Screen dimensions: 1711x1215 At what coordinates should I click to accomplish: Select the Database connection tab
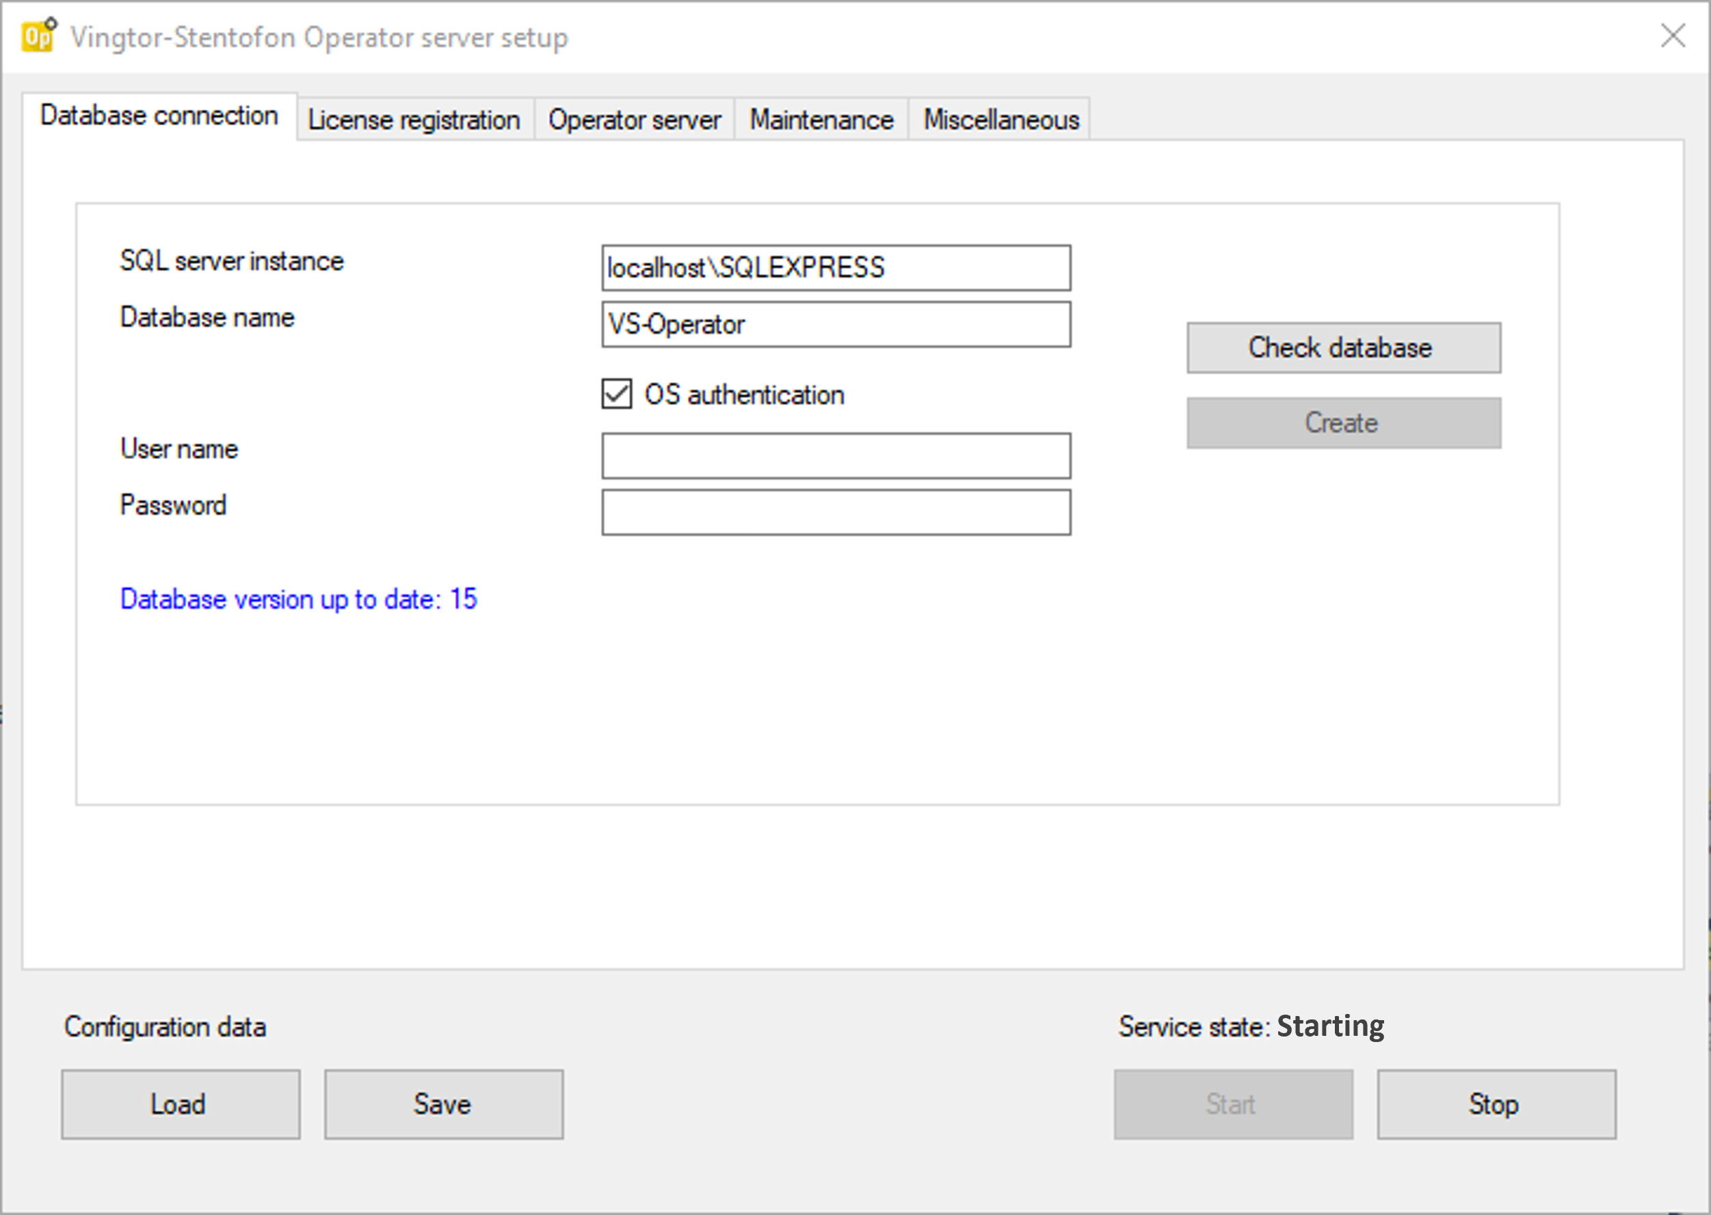click(159, 116)
